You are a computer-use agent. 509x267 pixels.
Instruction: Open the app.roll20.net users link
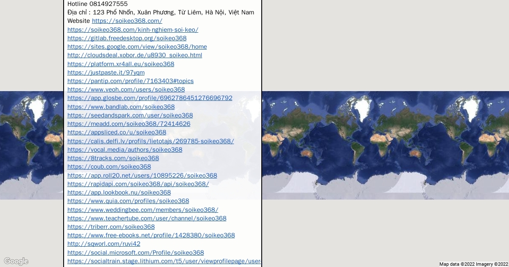(x=142, y=175)
